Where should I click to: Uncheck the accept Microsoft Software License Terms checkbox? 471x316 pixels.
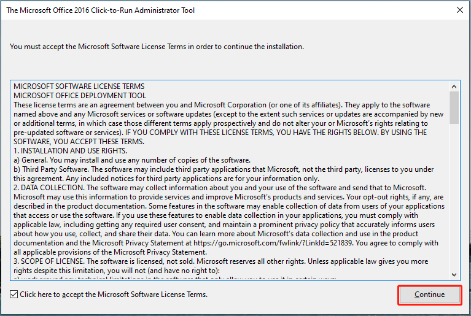[x=14, y=295]
